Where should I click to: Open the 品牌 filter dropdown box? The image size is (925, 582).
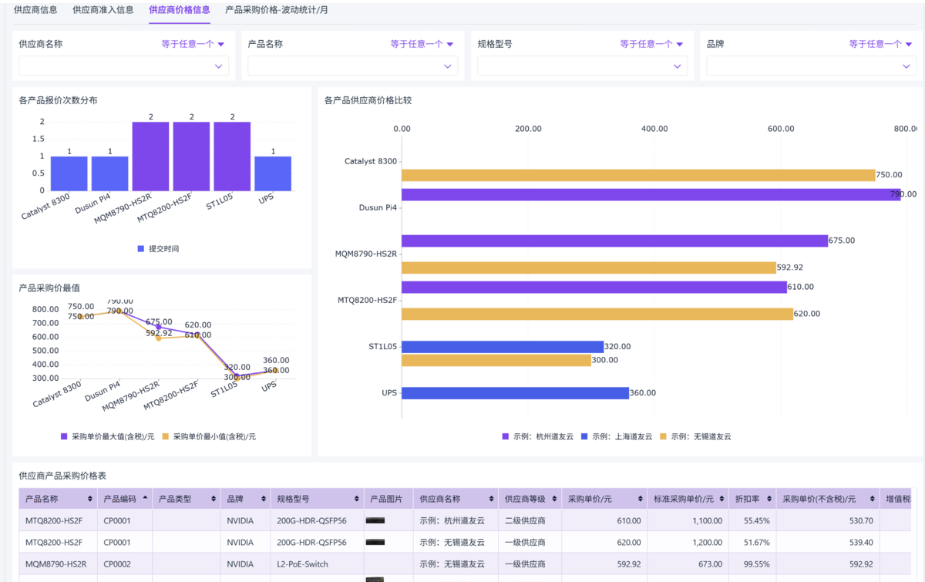click(811, 66)
